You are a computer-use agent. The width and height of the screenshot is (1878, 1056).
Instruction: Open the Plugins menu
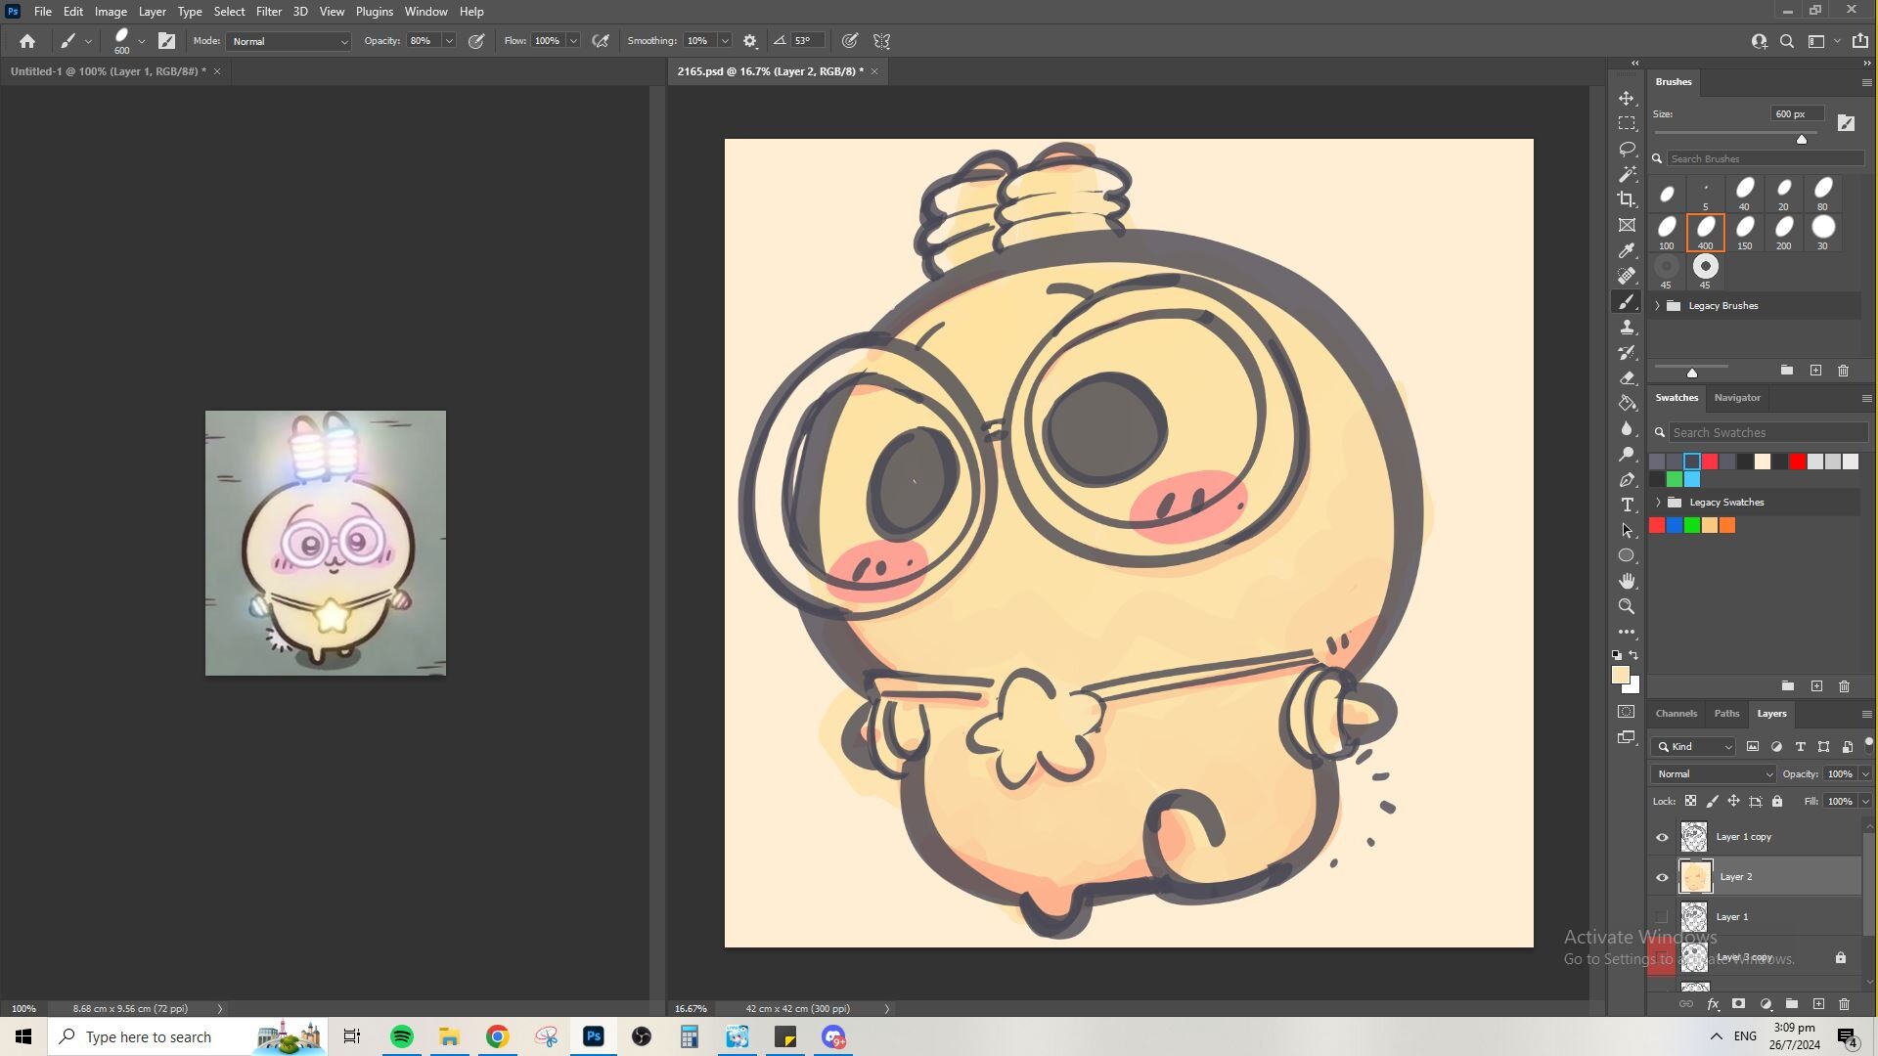point(374,12)
